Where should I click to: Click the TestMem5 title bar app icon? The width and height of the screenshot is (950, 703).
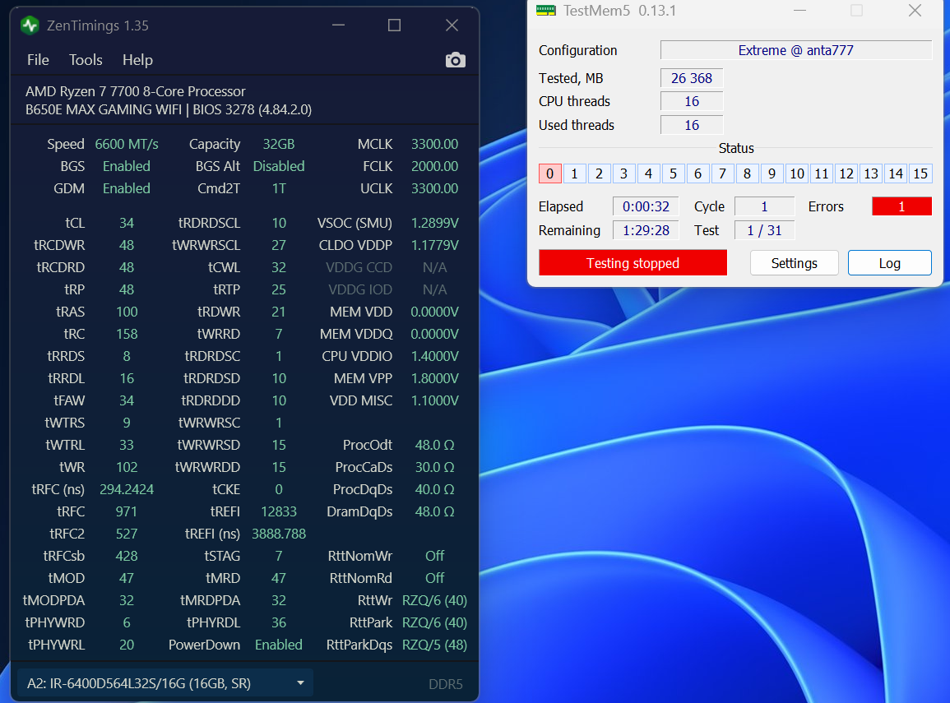(x=545, y=11)
